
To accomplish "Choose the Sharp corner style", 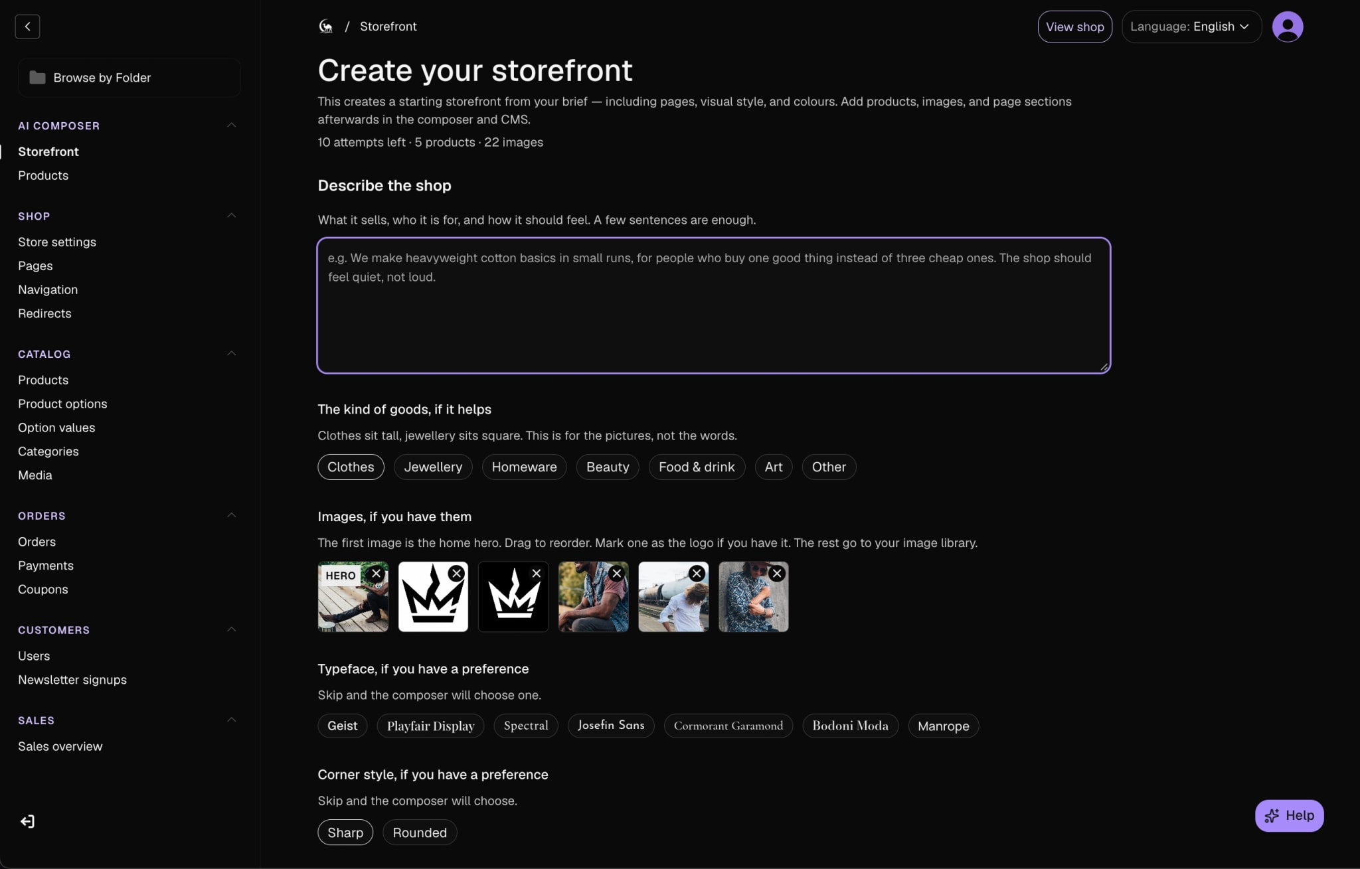I will coord(345,832).
